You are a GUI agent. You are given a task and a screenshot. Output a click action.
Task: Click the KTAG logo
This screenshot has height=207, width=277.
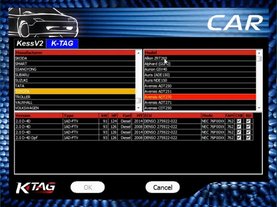[x=36, y=188]
